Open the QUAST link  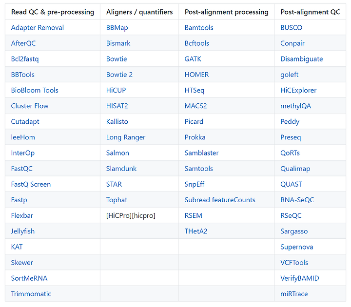pyautogui.click(x=292, y=184)
